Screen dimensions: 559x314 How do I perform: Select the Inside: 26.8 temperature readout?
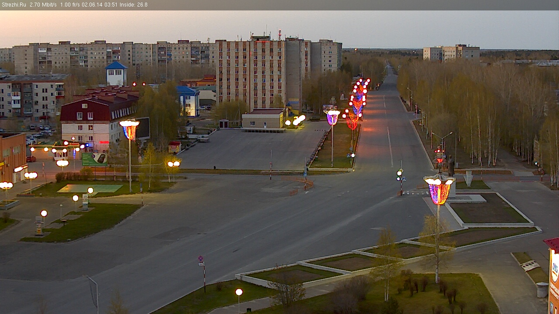(x=134, y=5)
